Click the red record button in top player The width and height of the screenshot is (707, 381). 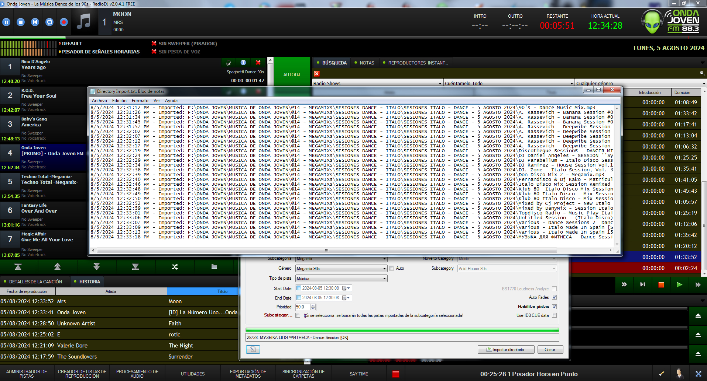click(64, 22)
